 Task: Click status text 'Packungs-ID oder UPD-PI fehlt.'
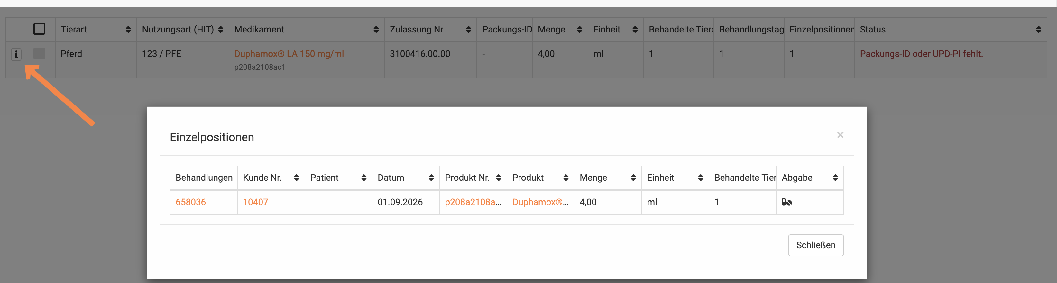point(921,54)
